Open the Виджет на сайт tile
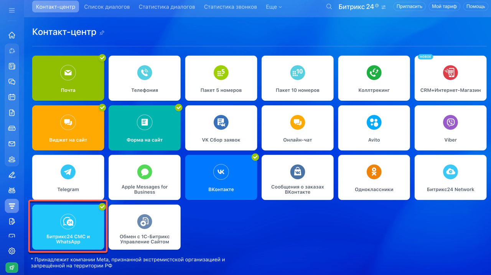Viewport: 491px width, 275px height. pyautogui.click(x=68, y=128)
